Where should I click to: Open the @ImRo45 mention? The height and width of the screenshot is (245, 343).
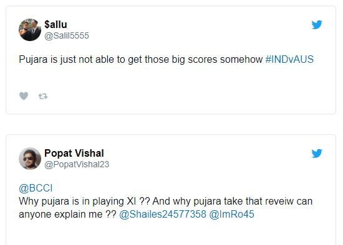(x=231, y=214)
